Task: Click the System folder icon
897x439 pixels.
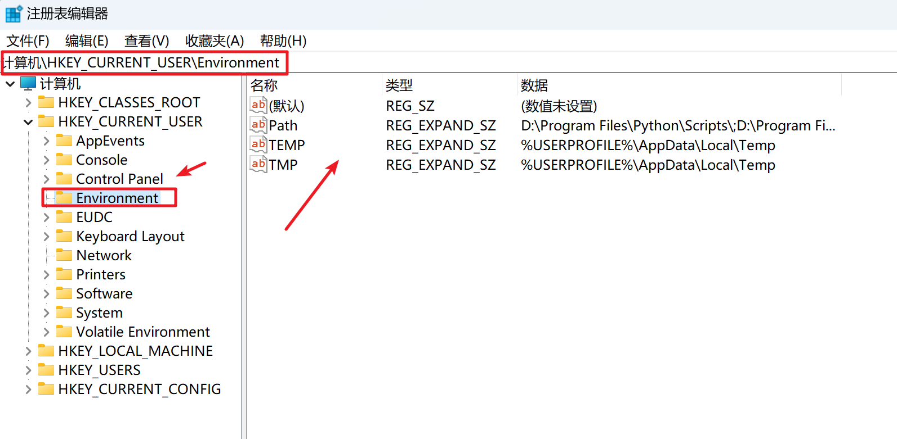Action: click(64, 313)
